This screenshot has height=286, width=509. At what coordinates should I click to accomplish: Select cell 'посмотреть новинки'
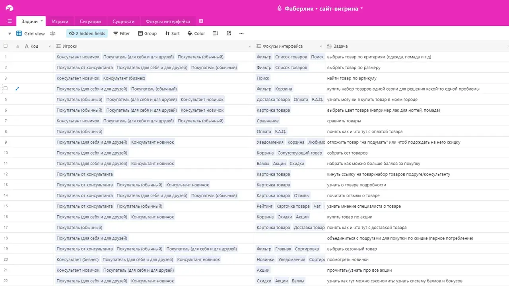(417, 260)
